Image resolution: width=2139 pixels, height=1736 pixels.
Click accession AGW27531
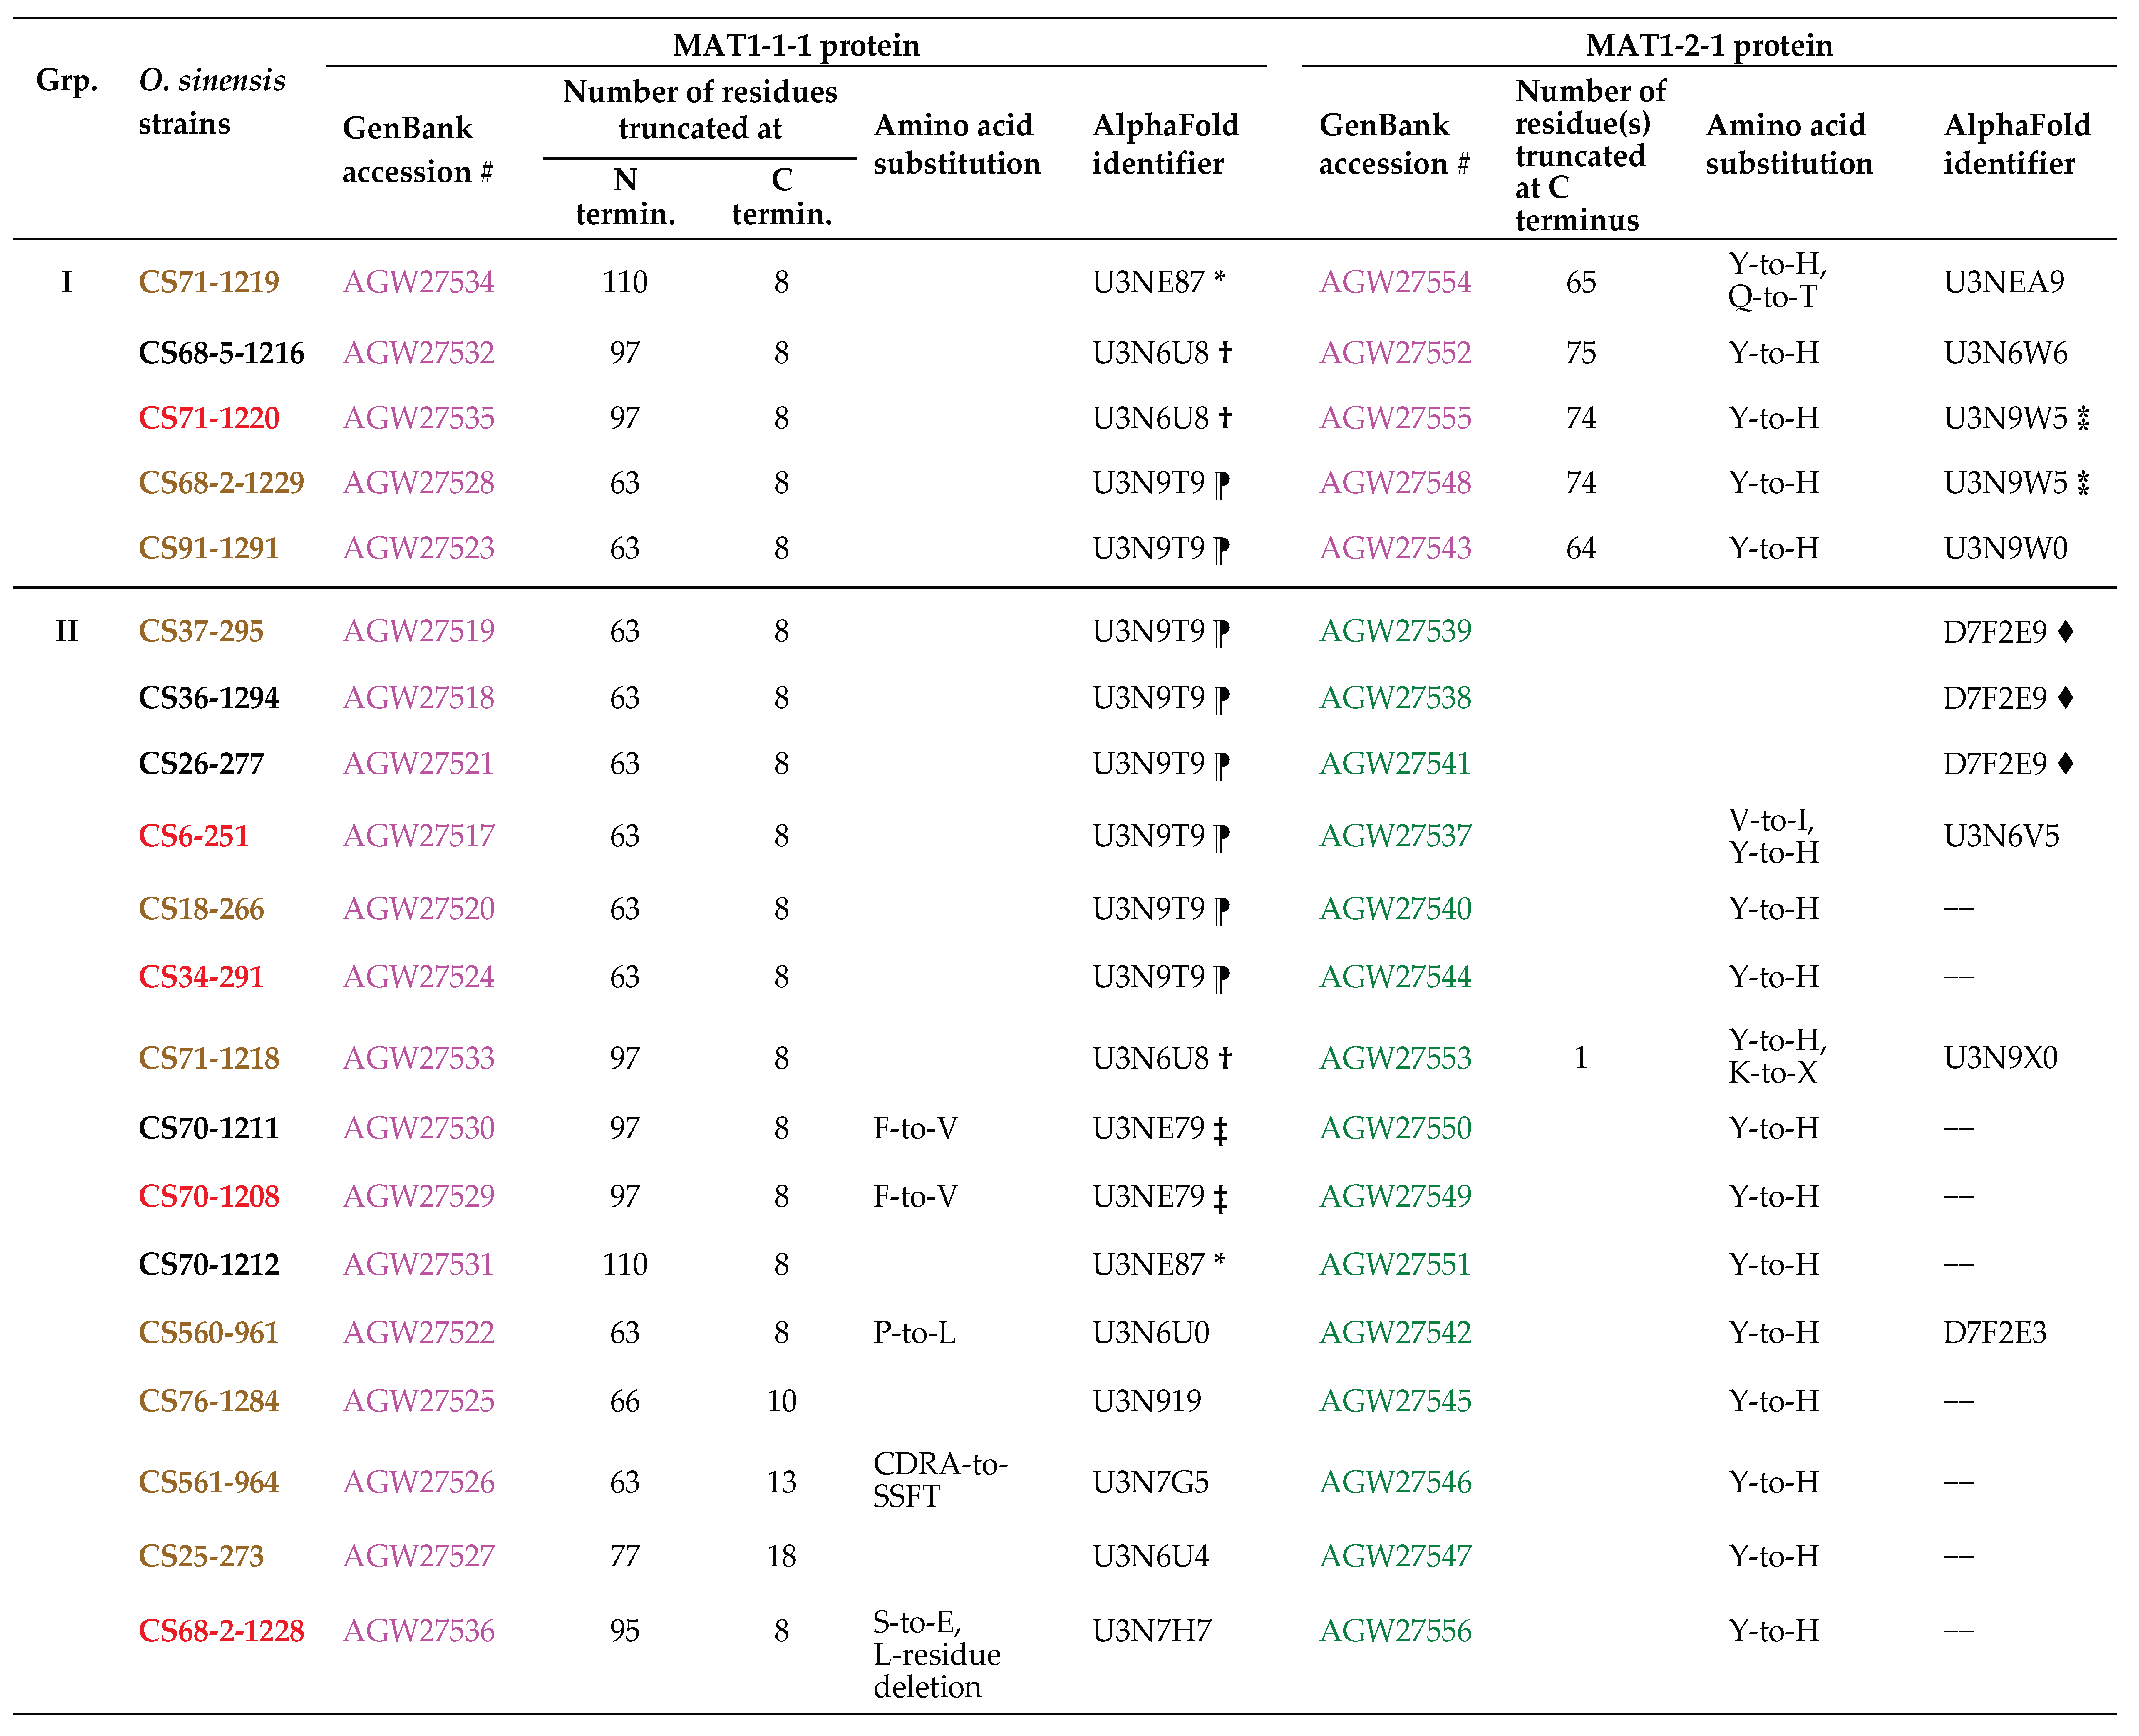[418, 1265]
